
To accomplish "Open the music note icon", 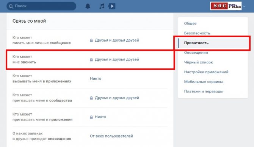I will click(x=102, y=6).
